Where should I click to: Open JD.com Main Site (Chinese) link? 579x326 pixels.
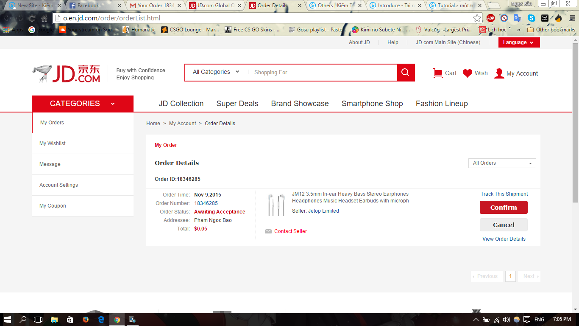coord(448,42)
